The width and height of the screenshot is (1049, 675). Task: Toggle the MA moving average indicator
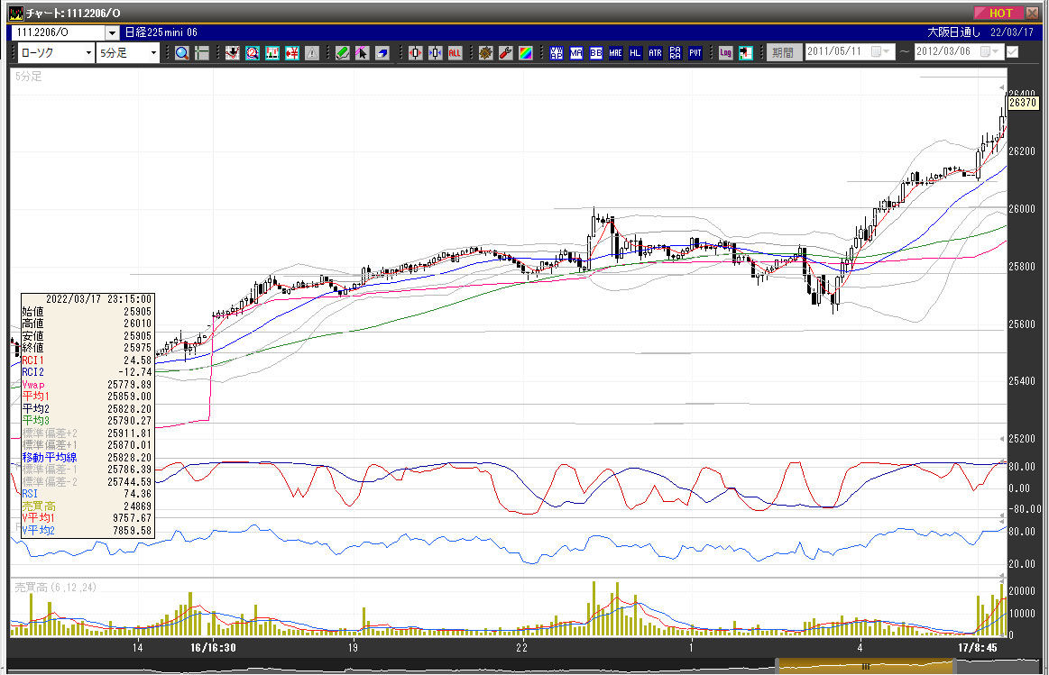(576, 53)
